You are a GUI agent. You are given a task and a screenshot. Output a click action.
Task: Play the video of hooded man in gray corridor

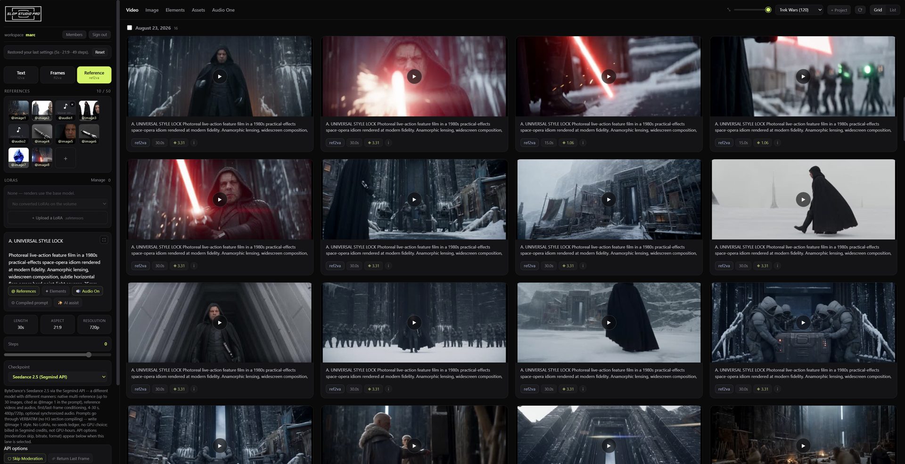click(220, 323)
